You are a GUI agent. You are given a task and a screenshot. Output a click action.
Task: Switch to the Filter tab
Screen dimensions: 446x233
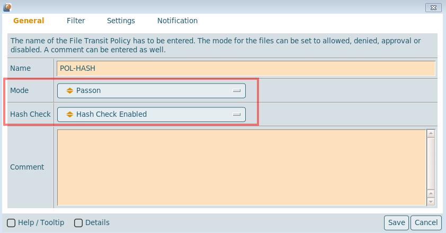[76, 21]
